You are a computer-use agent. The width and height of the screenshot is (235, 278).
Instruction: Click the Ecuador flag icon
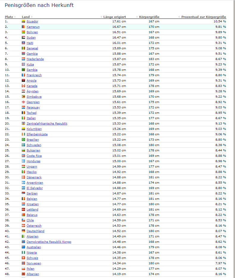(23, 21)
